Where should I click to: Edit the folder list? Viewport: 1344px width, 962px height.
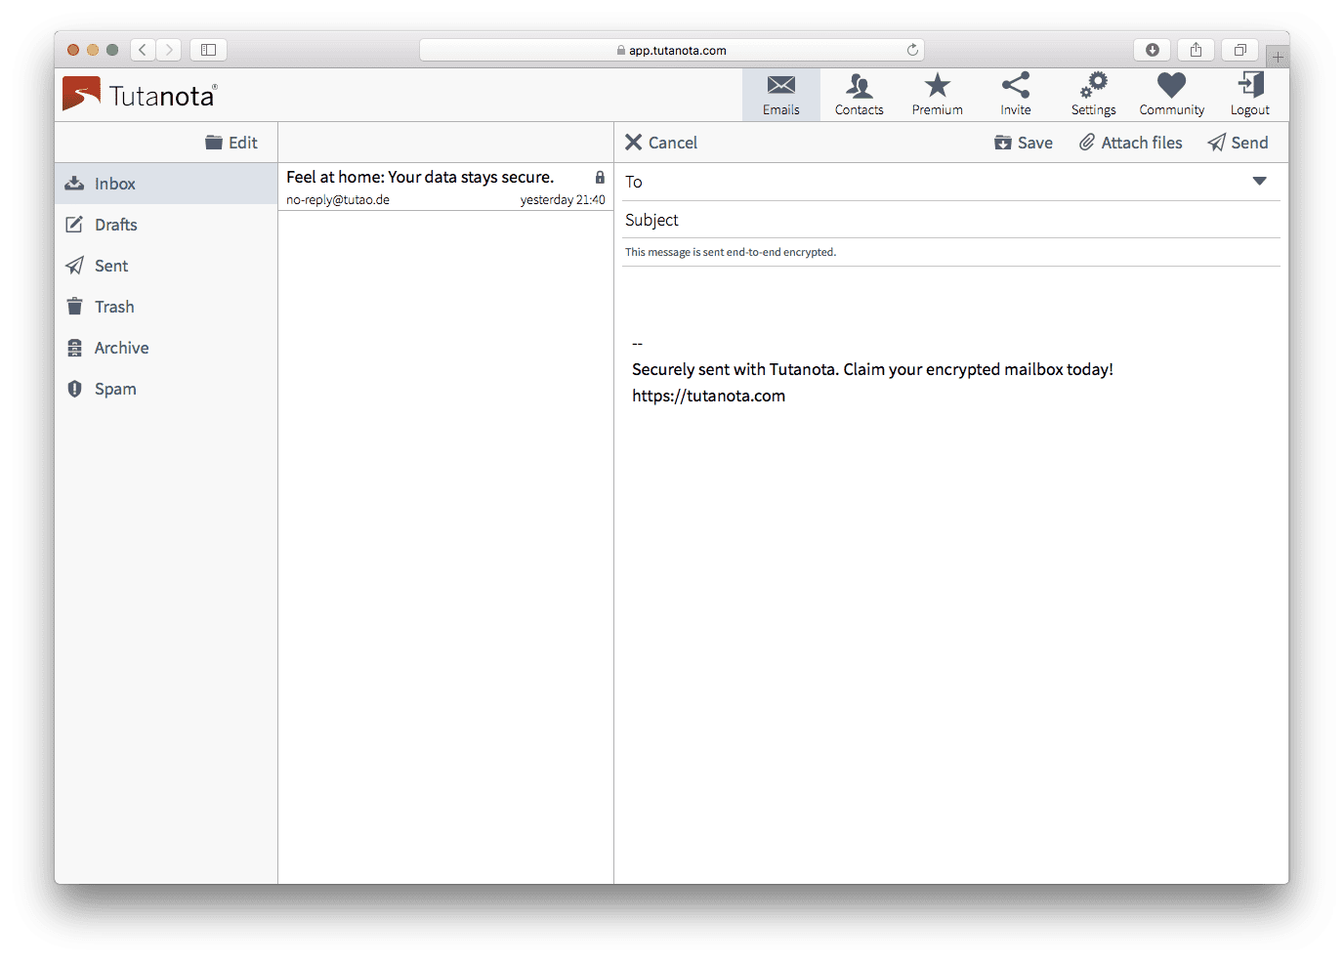point(231,143)
